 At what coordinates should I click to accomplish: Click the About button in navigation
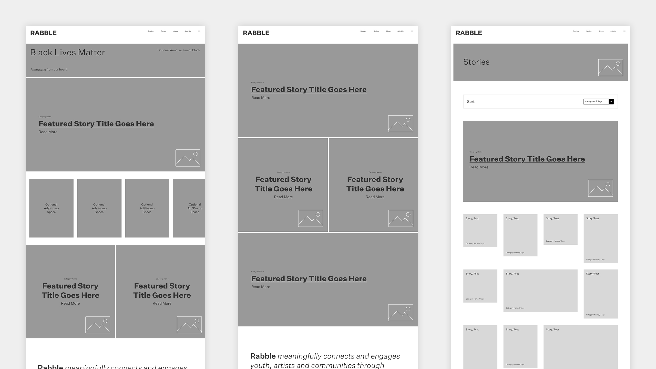point(176,32)
